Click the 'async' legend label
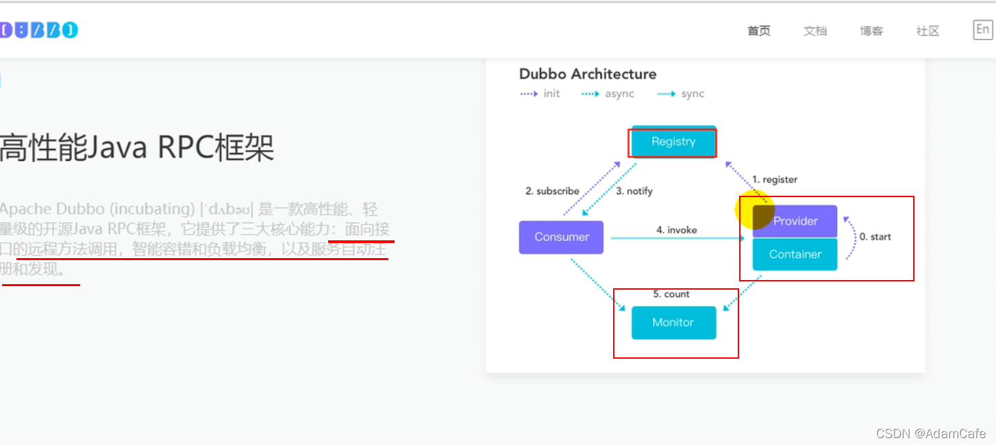Image resolution: width=996 pixels, height=445 pixels. coord(620,94)
